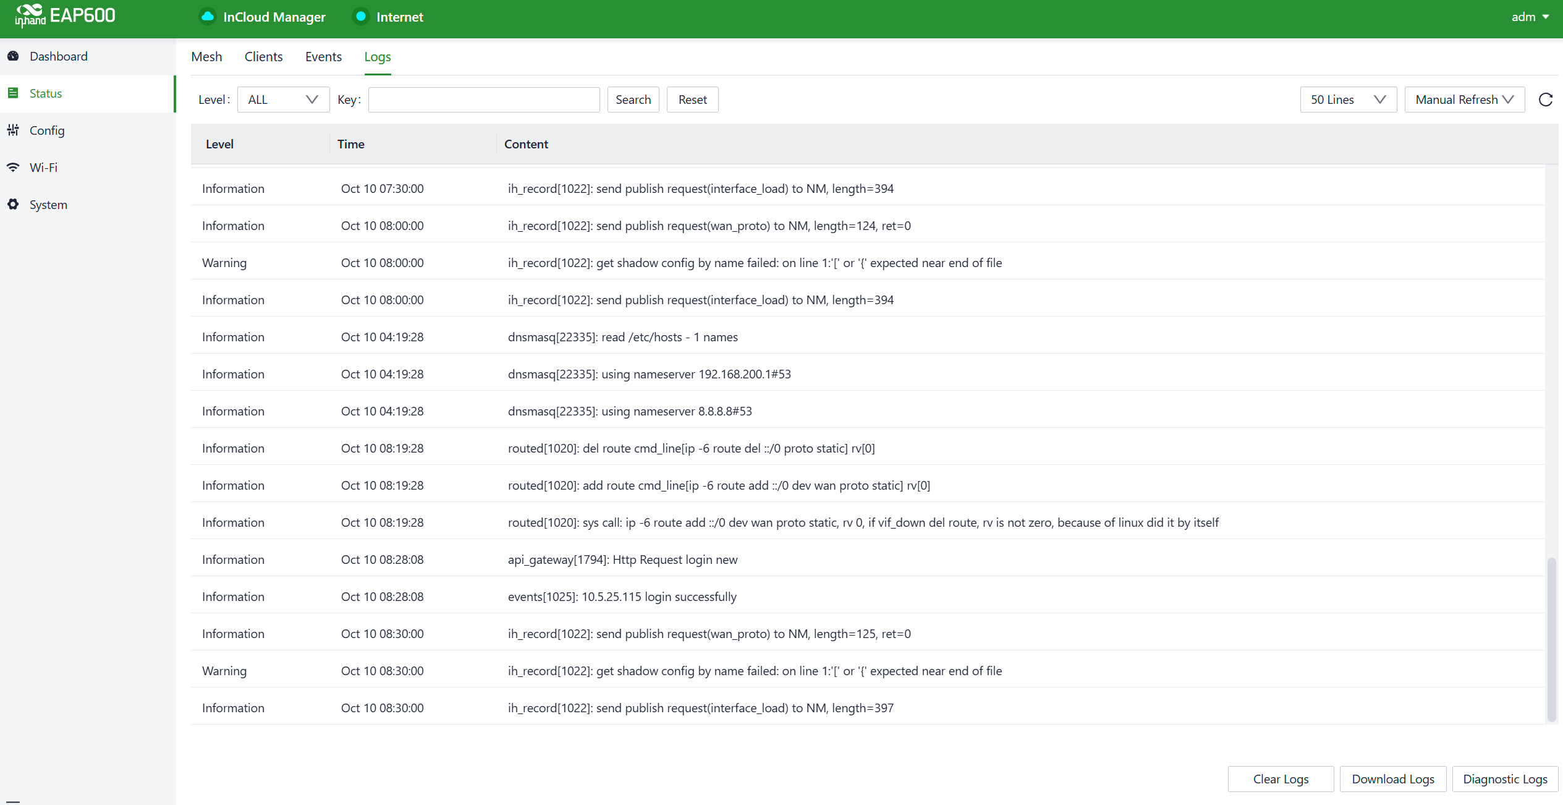Screen dimensions: 1563x805
Task: Click the Status list icon in sidebar
Action: coord(13,93)
